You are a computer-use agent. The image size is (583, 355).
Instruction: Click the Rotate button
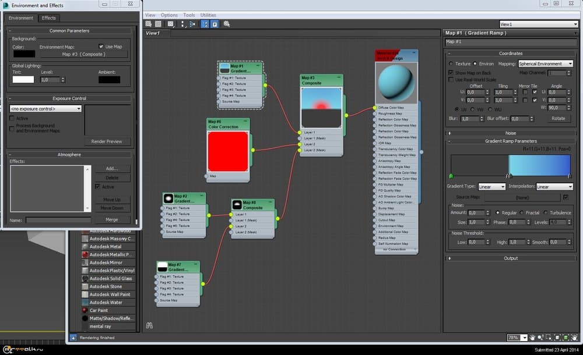coord(558,118)
